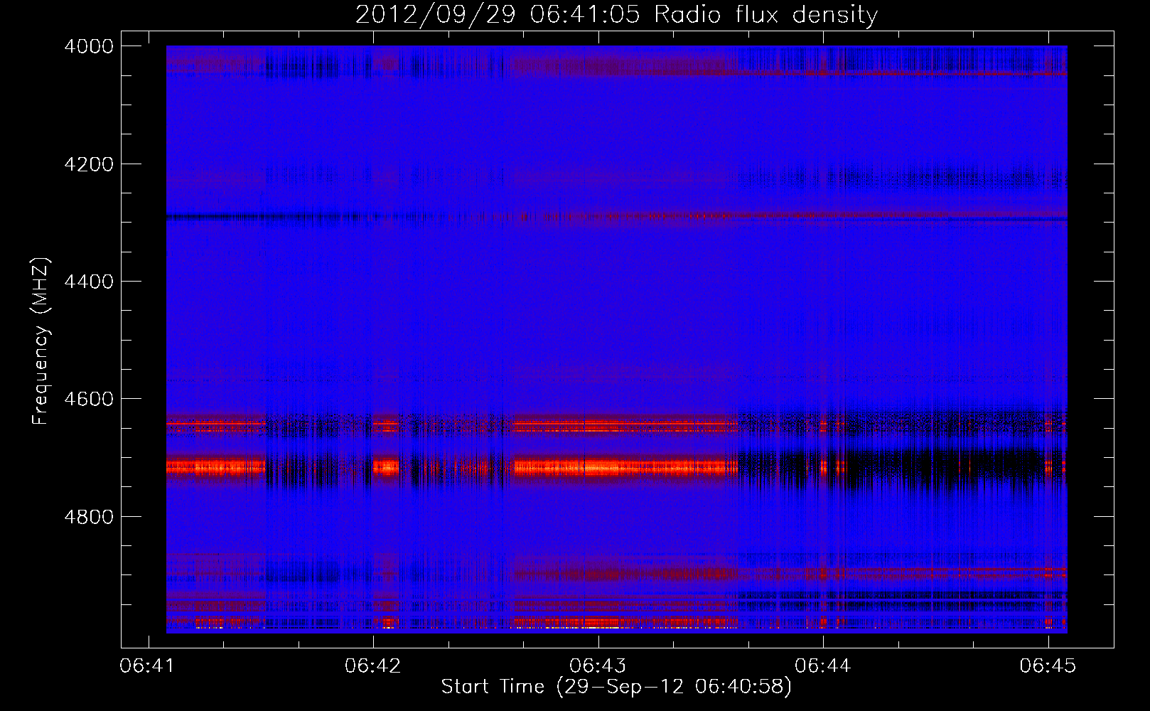The height and width of the screenshot is (711, 1150).
Task: Click the 4800 frequency tick label
Action: click(x=89, y=516)
